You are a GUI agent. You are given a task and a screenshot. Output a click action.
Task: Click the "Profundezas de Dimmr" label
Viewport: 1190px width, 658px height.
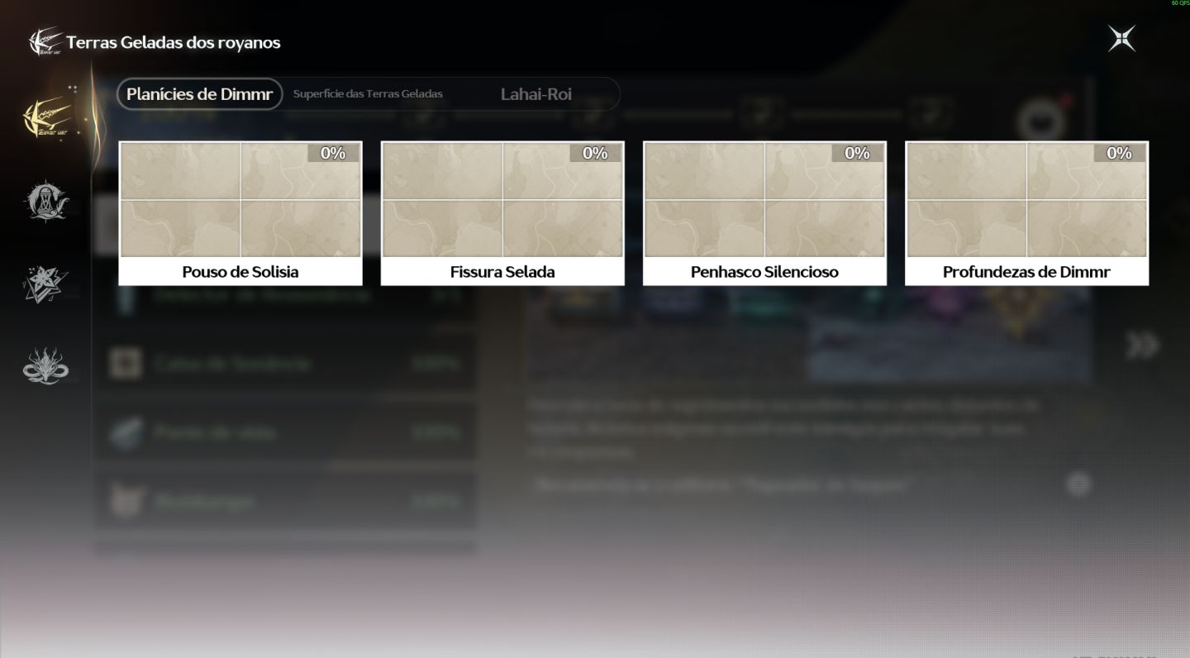[x=1026, y=272]
